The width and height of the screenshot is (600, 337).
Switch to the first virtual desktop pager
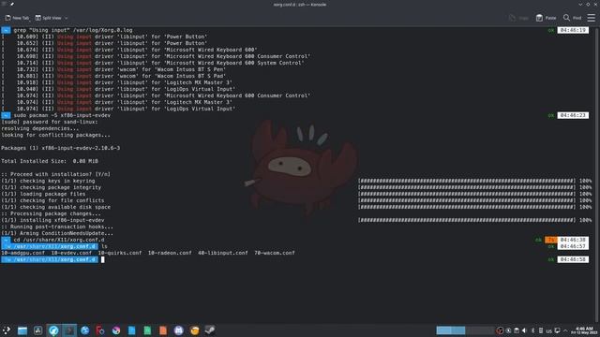point(443,330)
